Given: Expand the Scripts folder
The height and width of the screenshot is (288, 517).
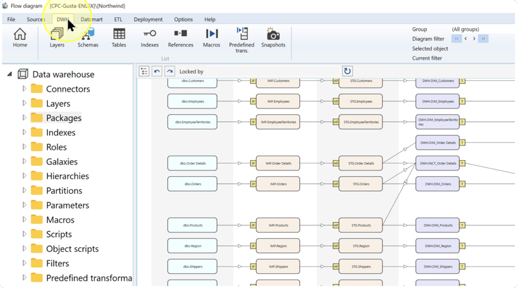Looking at the screenshot, I should 24,234.
